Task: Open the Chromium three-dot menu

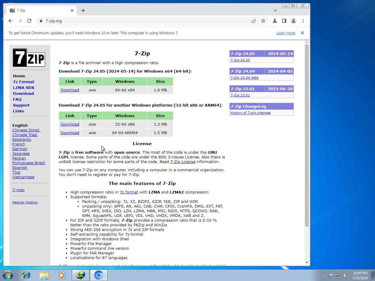Action: coord(303,21)
